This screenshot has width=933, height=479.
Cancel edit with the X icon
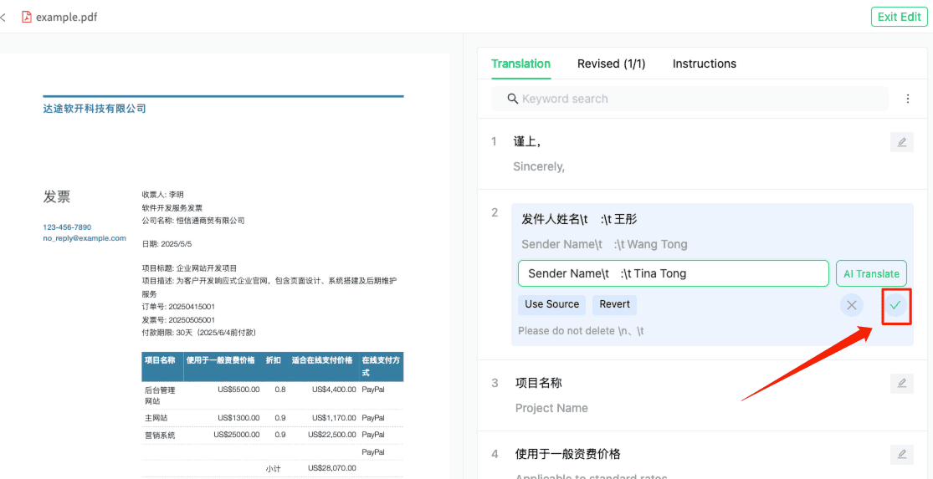click(851, 305)
